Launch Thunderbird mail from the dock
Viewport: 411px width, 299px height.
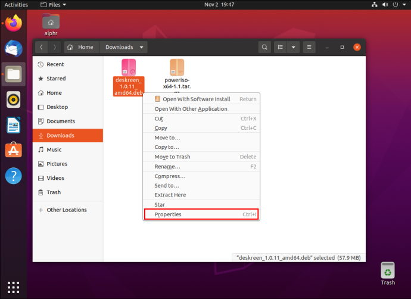(13, 48)
